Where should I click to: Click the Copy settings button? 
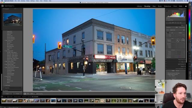coord(7,94)
